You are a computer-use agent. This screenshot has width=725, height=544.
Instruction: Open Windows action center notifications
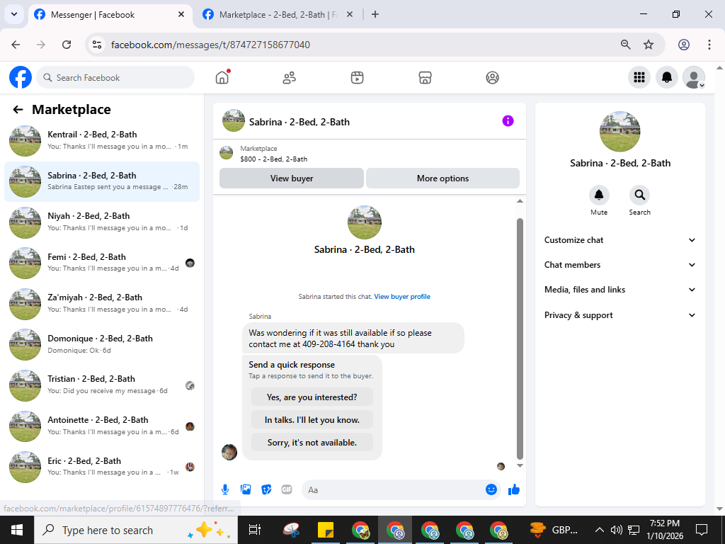(702, 530)
